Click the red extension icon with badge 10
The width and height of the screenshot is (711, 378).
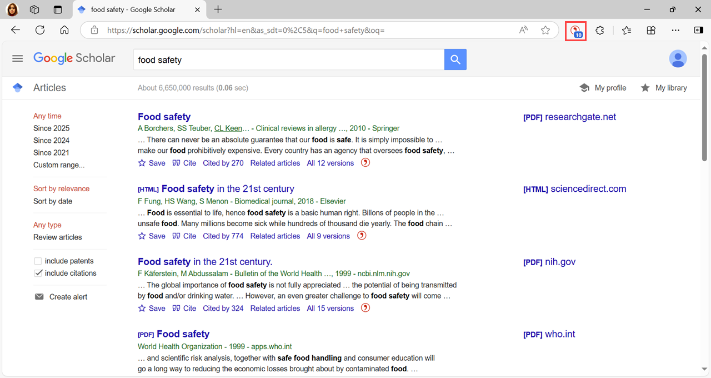[576, 31]
